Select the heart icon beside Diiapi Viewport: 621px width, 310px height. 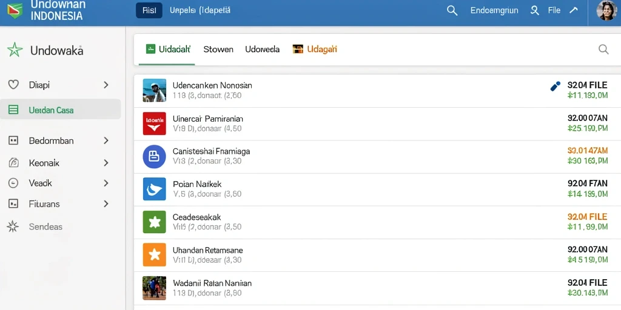pyautogui.click(x=13, y=85)
